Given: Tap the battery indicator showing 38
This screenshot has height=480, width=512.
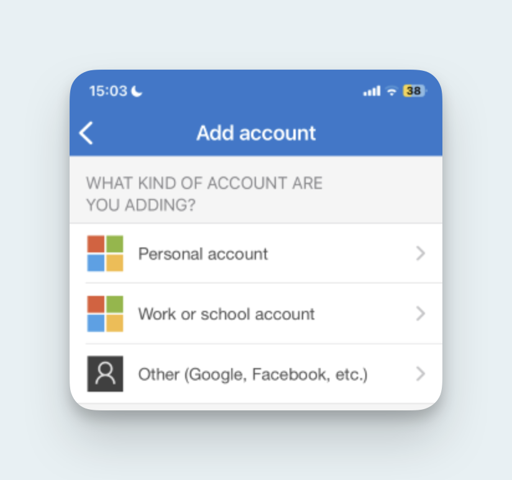Looking at the screenshot, I should pos(414,91).
